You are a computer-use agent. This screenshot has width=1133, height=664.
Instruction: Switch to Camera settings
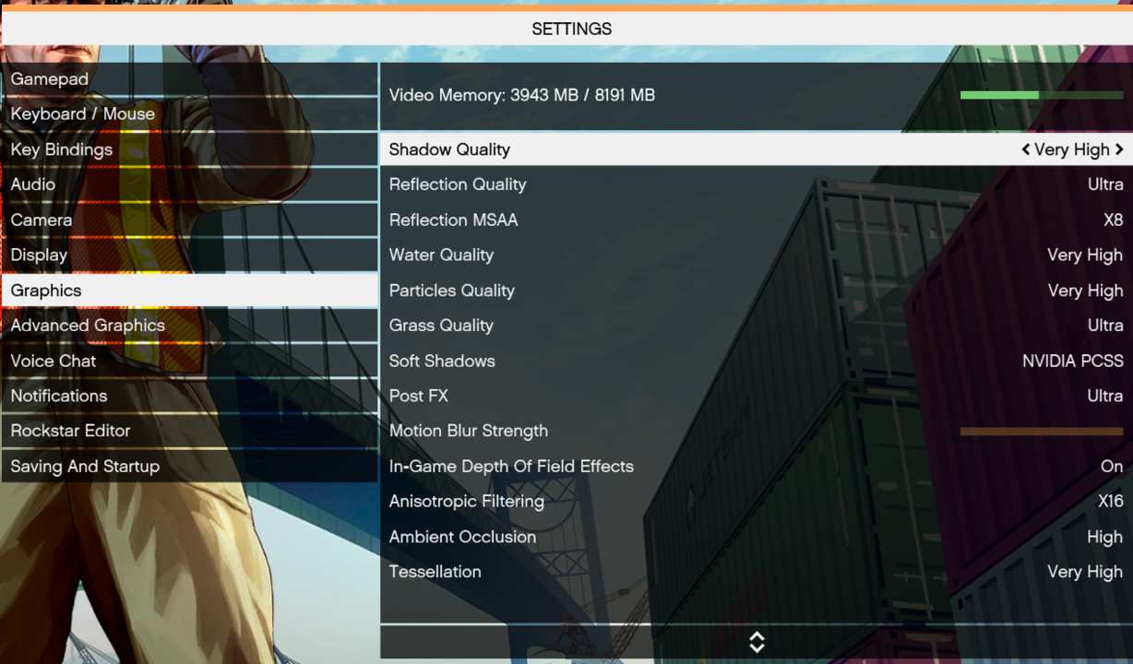click(189, 219)
